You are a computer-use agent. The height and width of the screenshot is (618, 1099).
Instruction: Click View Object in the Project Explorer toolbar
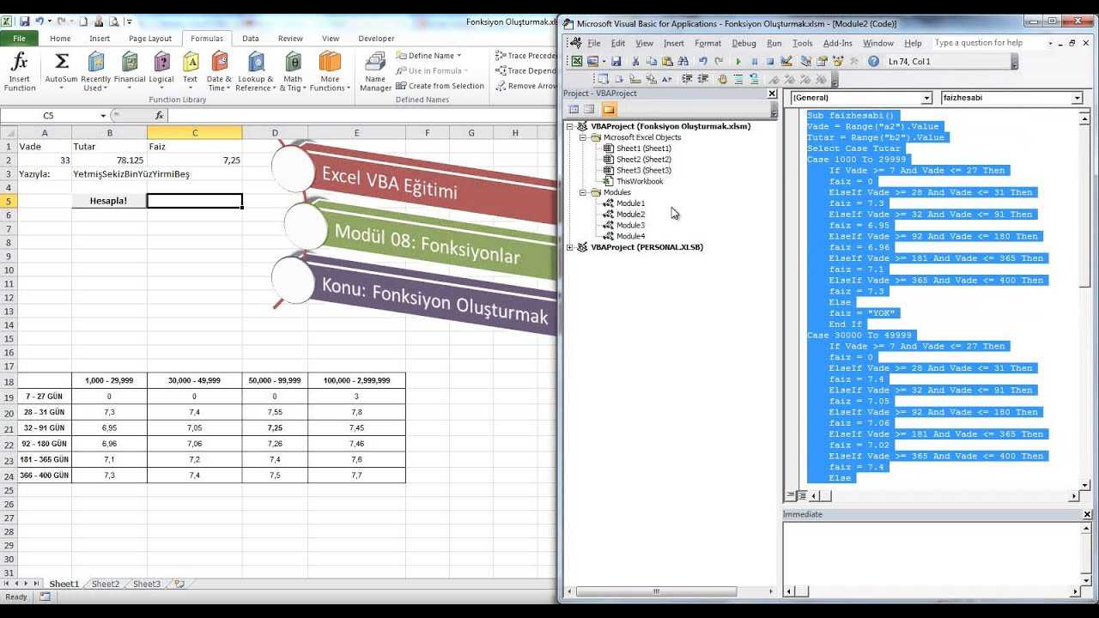tap(589, 109)
